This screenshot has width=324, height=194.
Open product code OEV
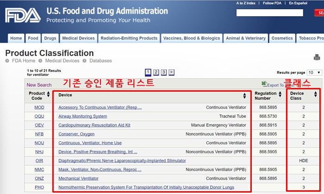coord(39,125)
